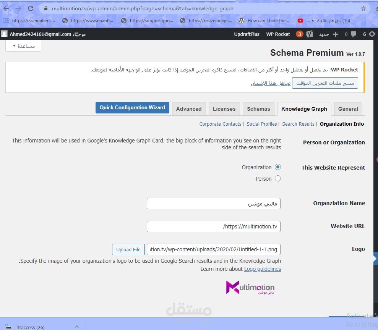Select the Person radio button
The image size is (378, 330).
(278, 178)
